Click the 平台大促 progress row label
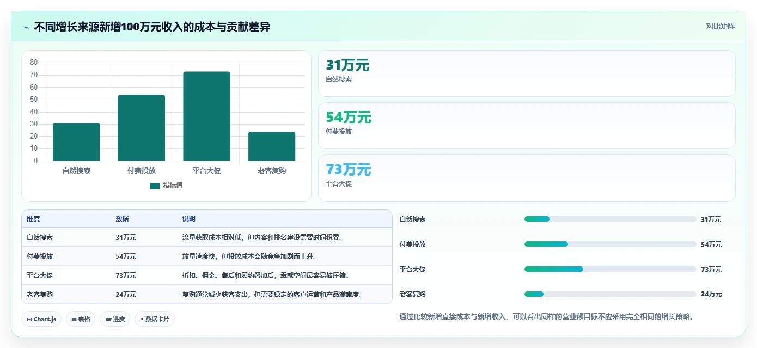Image resolution: width=757 pixels, height=348 pixels. 413,270
